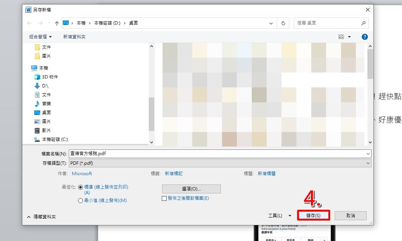Select 桌面 breadcrumb segment
The width and height of the screenshot is (402, 241).
[x=133, y=23]
